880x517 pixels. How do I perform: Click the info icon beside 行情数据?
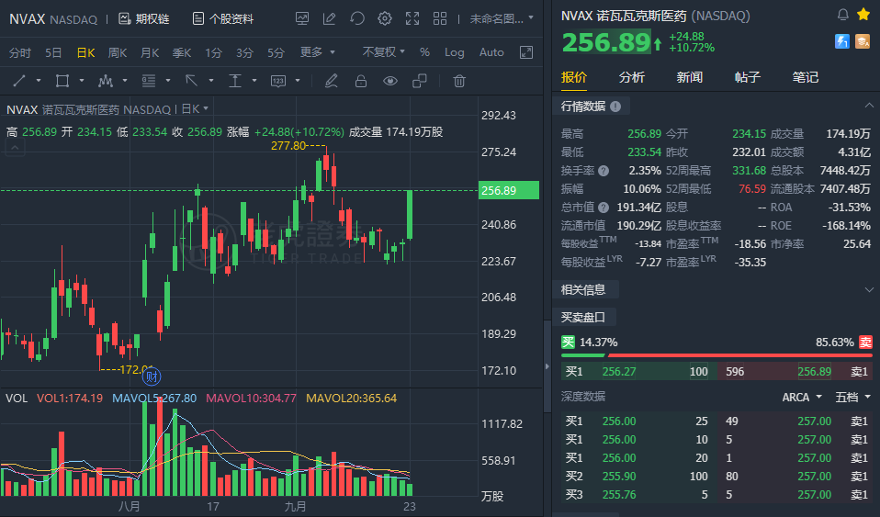point(615,107)
